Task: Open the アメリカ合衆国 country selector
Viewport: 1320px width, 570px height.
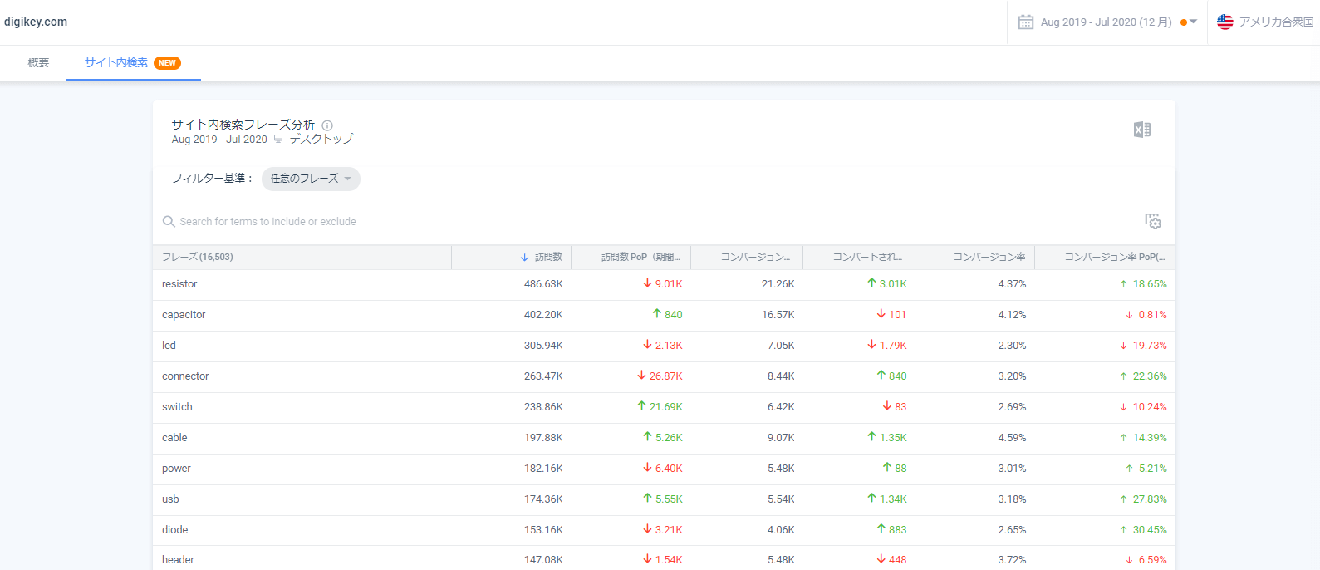Action: (x=1275, y=22)
